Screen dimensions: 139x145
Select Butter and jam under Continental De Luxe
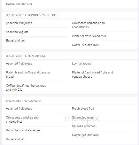click(16, 41)
